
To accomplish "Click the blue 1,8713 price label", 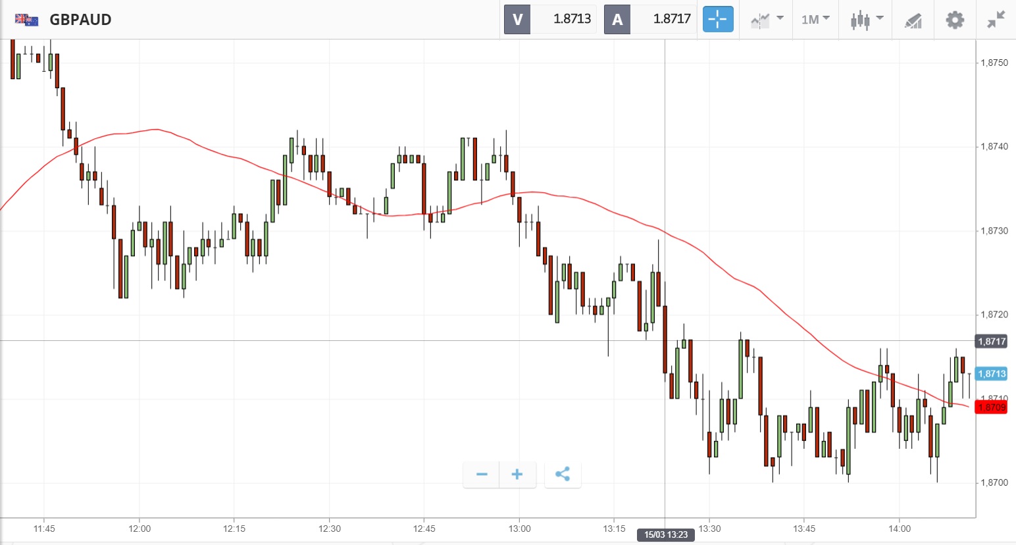I will click(992, 374).
